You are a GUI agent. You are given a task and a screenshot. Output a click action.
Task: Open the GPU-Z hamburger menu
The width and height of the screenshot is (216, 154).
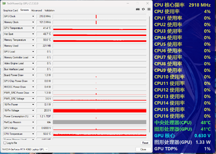coord(149,9)
